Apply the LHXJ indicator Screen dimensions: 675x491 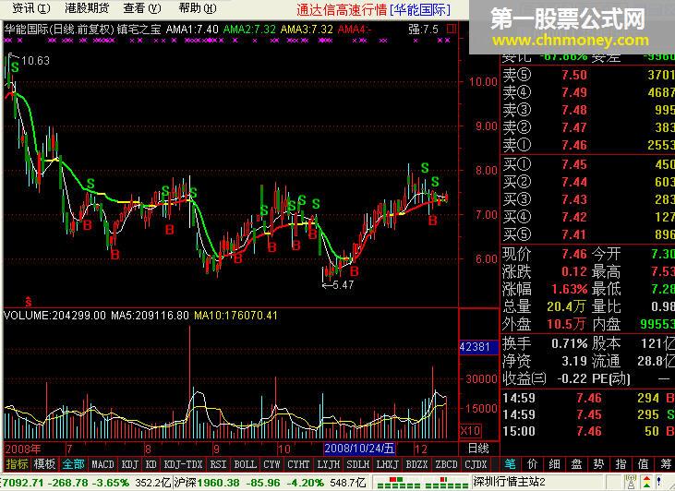click(387, 464)
